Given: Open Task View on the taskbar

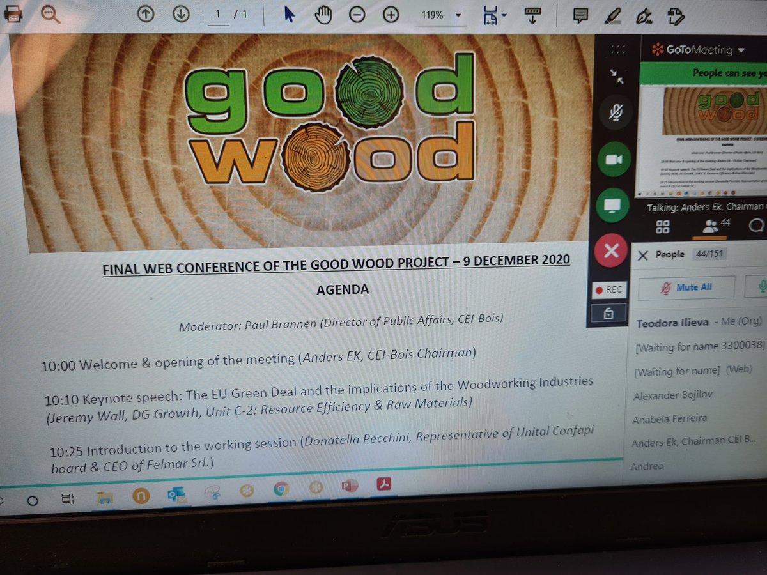Looking at the screenshot, I should (68, 499).
